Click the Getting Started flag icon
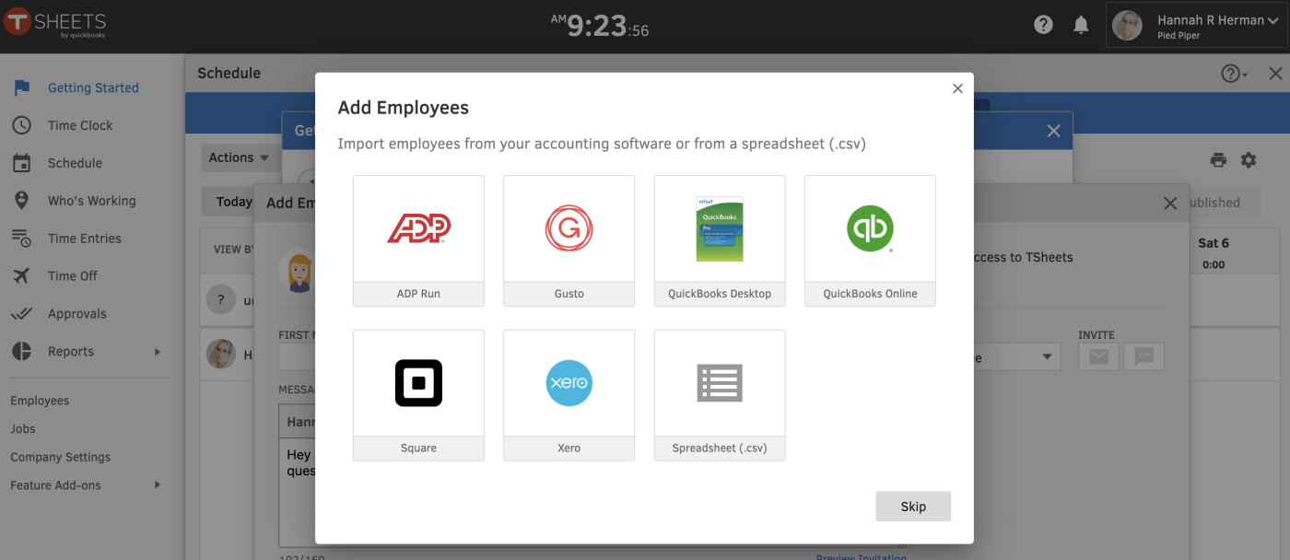The width and height of the screenshot is (1290, 560). coord(21,87)
